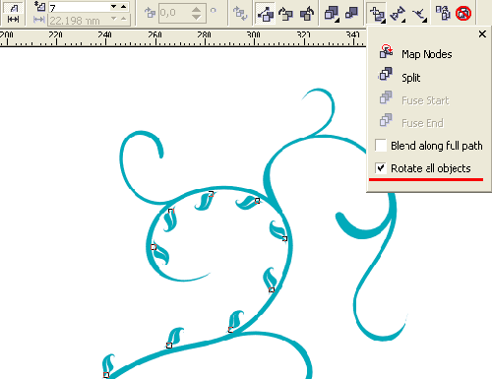
Task: Select Direct Blend color mode icon
Action: coord(266,13)
